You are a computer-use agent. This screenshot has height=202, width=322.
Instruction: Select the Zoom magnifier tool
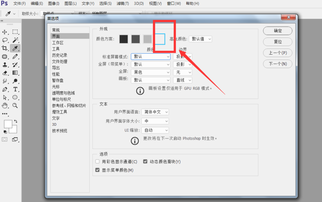pos(15,106)
